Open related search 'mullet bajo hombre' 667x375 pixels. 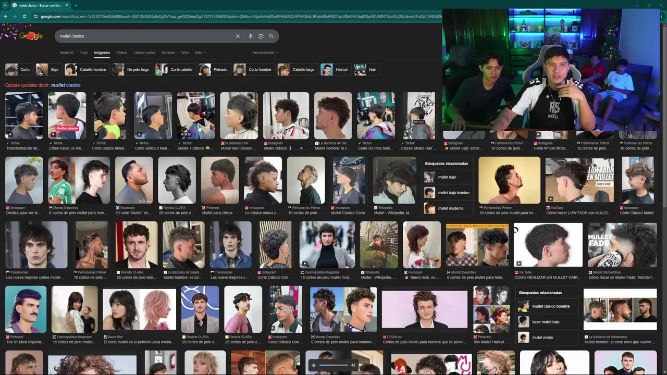point(447,193)
